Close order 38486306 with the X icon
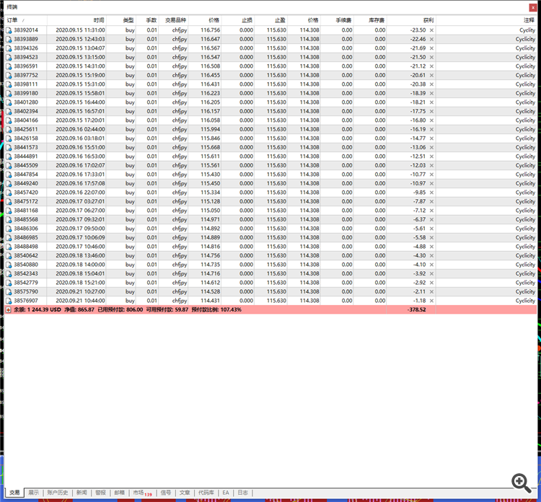The image size is (541, 502). pos(431,229)
